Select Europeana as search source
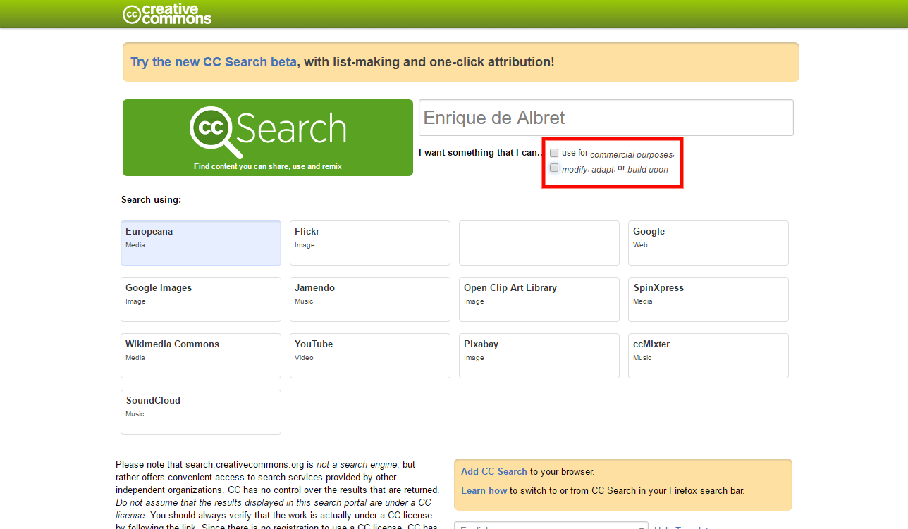Image resolution: width=908 pixels, height=529 pixels. click(201, 243)
